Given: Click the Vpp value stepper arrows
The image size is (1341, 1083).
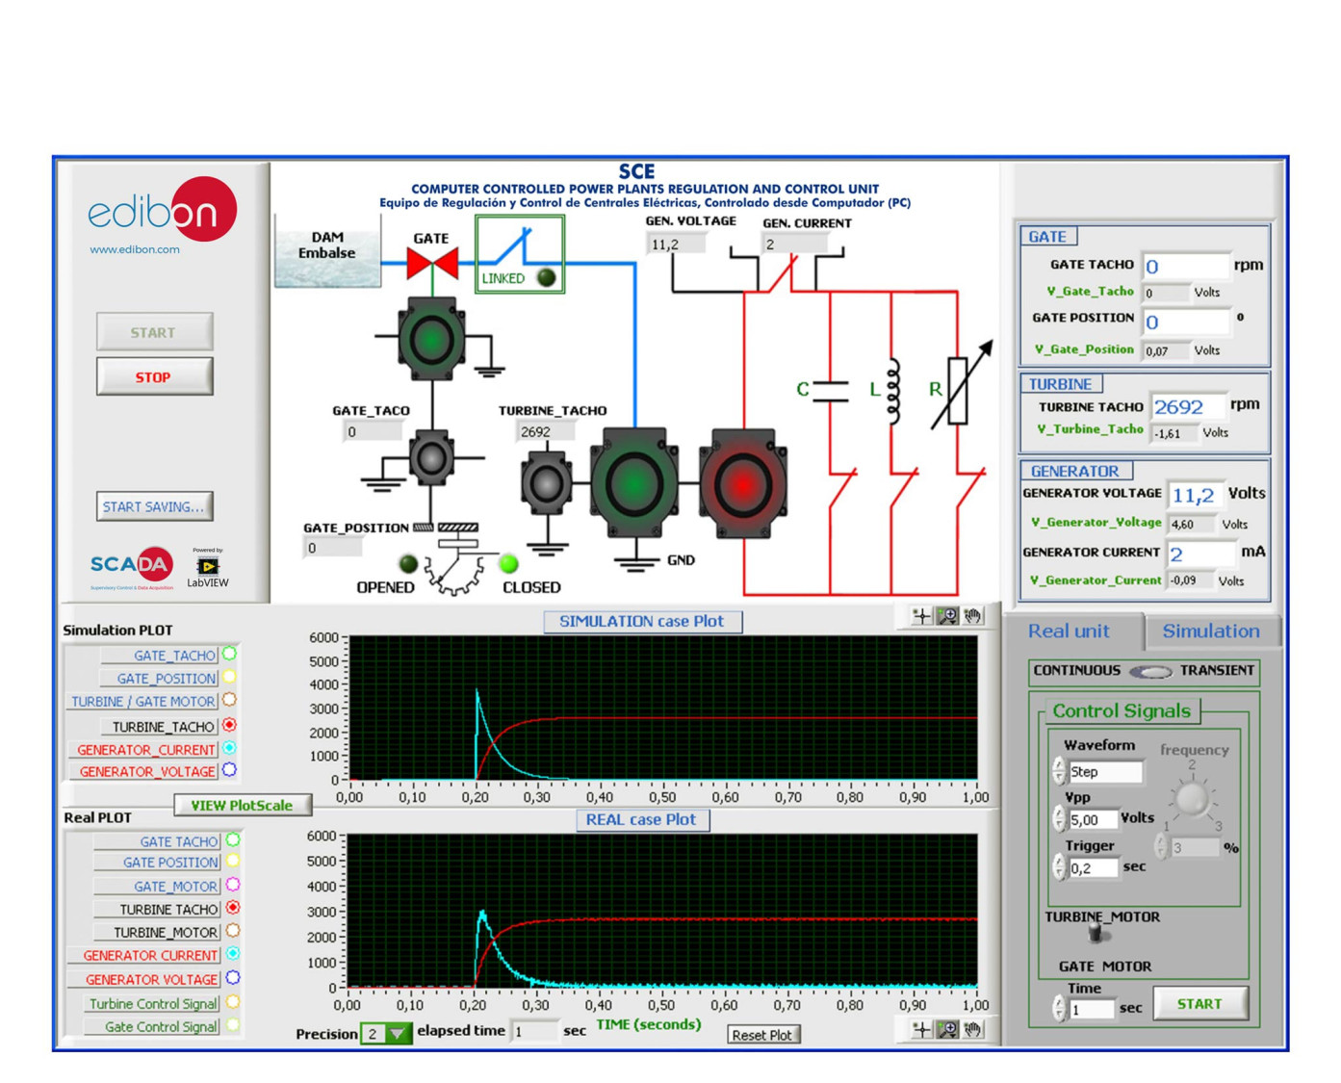Looking at the screenshot, I should pyautogui.click(x=1059, y=819).
